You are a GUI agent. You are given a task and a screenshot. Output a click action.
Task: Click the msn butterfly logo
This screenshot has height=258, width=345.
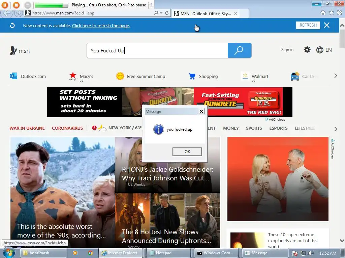[20, 51]
